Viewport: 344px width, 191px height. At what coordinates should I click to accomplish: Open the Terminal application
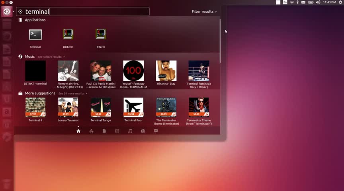(35, 35)
